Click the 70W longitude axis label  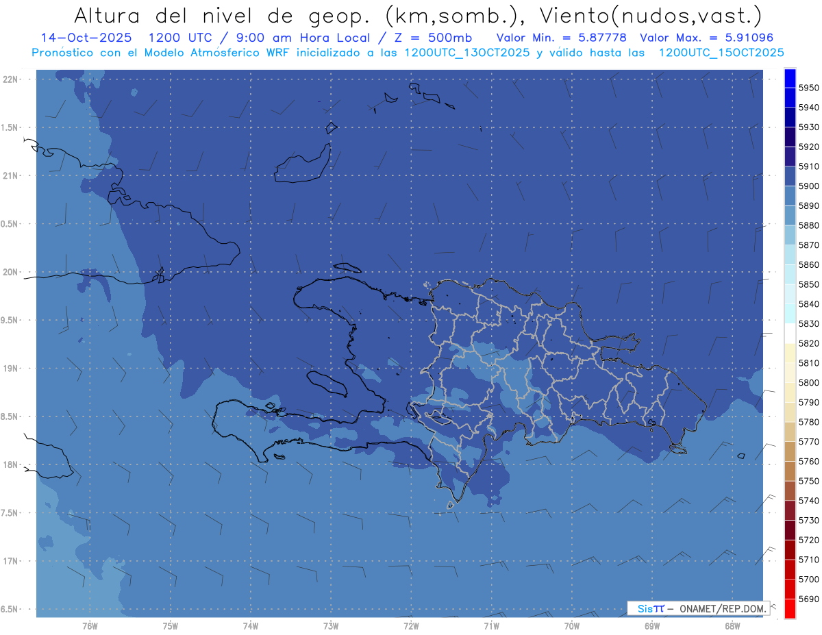(x=572, y=626)
